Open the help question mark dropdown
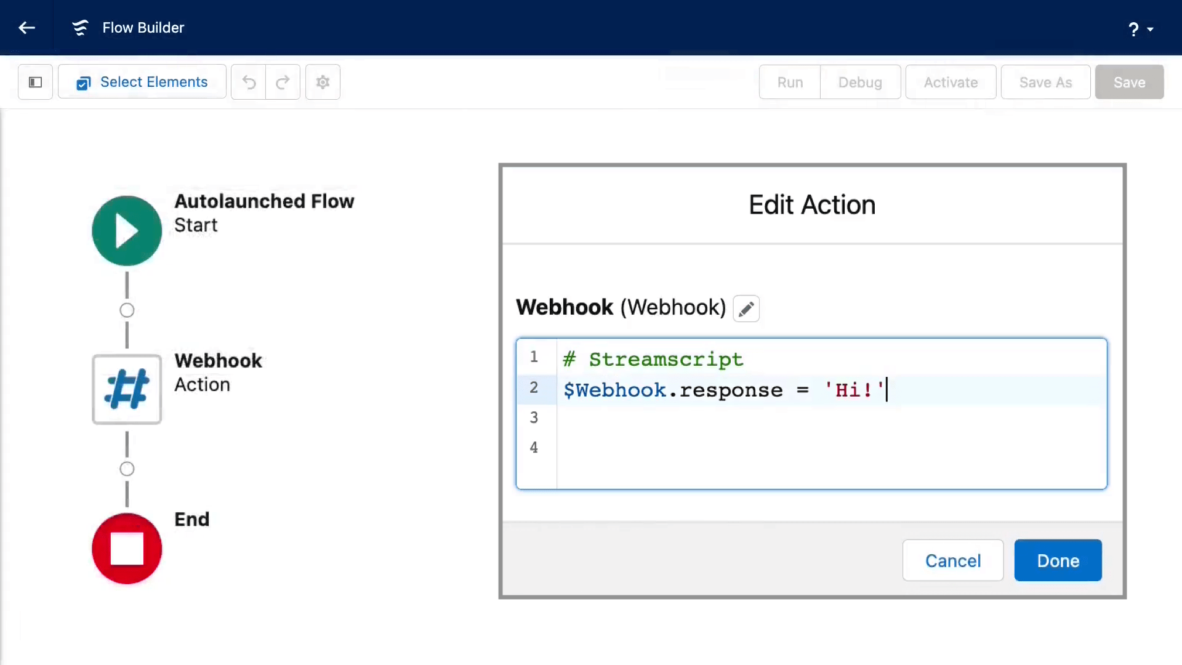The height and width of the screenshot is (665, 1182). pyautogui.click(x=1140, y=29)
